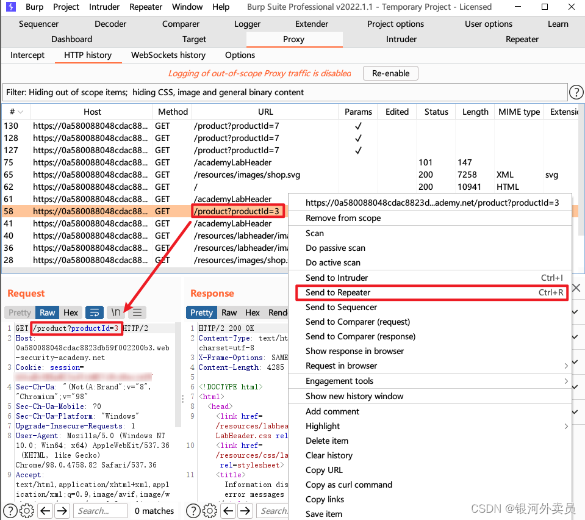Click the Request search field
Image resolution: width=585 pixels, height=520 pixels.
(101, 511)
